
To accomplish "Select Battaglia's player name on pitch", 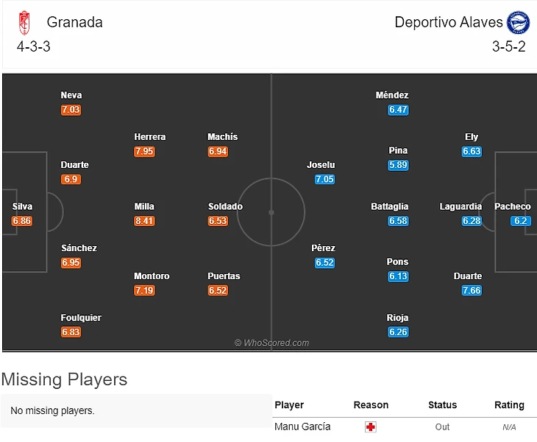I will (390, 206).
